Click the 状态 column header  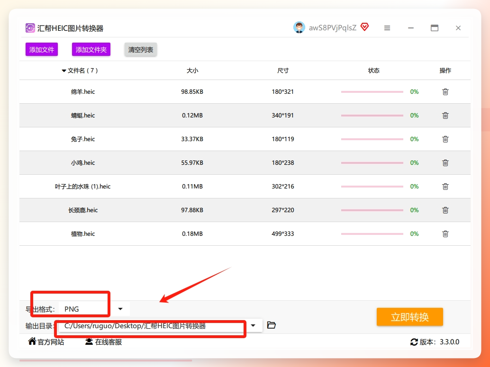[x=374, y=71]
